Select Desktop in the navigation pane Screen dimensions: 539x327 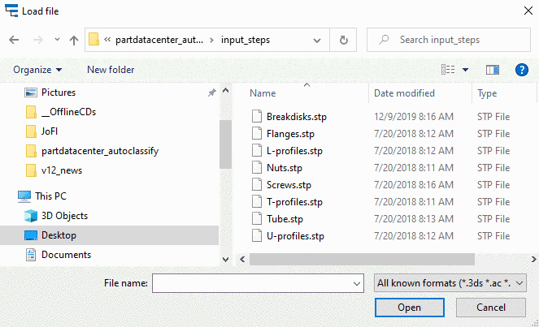59,235
